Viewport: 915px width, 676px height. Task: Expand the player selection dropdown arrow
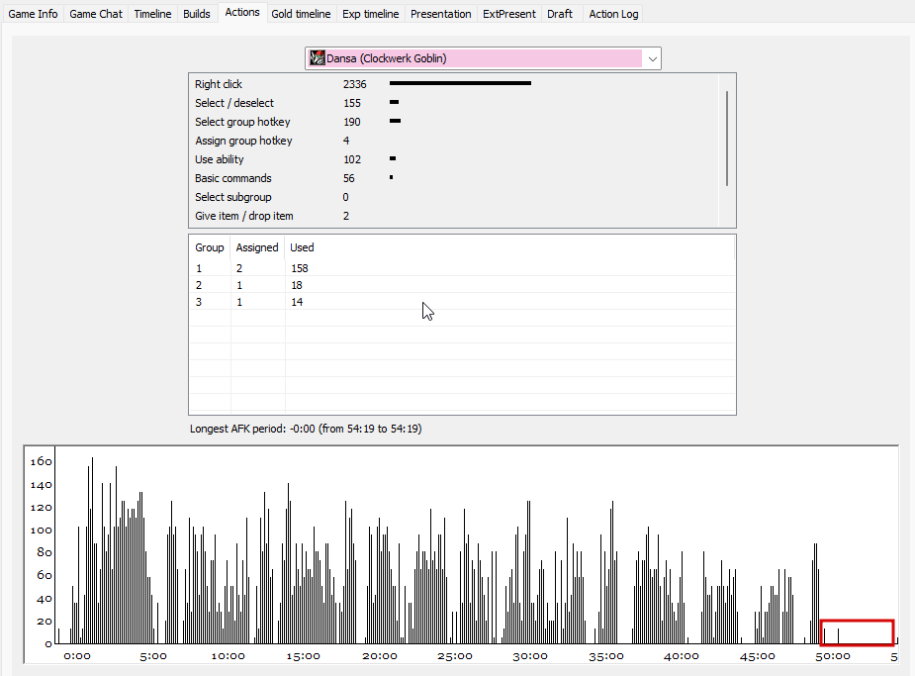coord(652,59)
